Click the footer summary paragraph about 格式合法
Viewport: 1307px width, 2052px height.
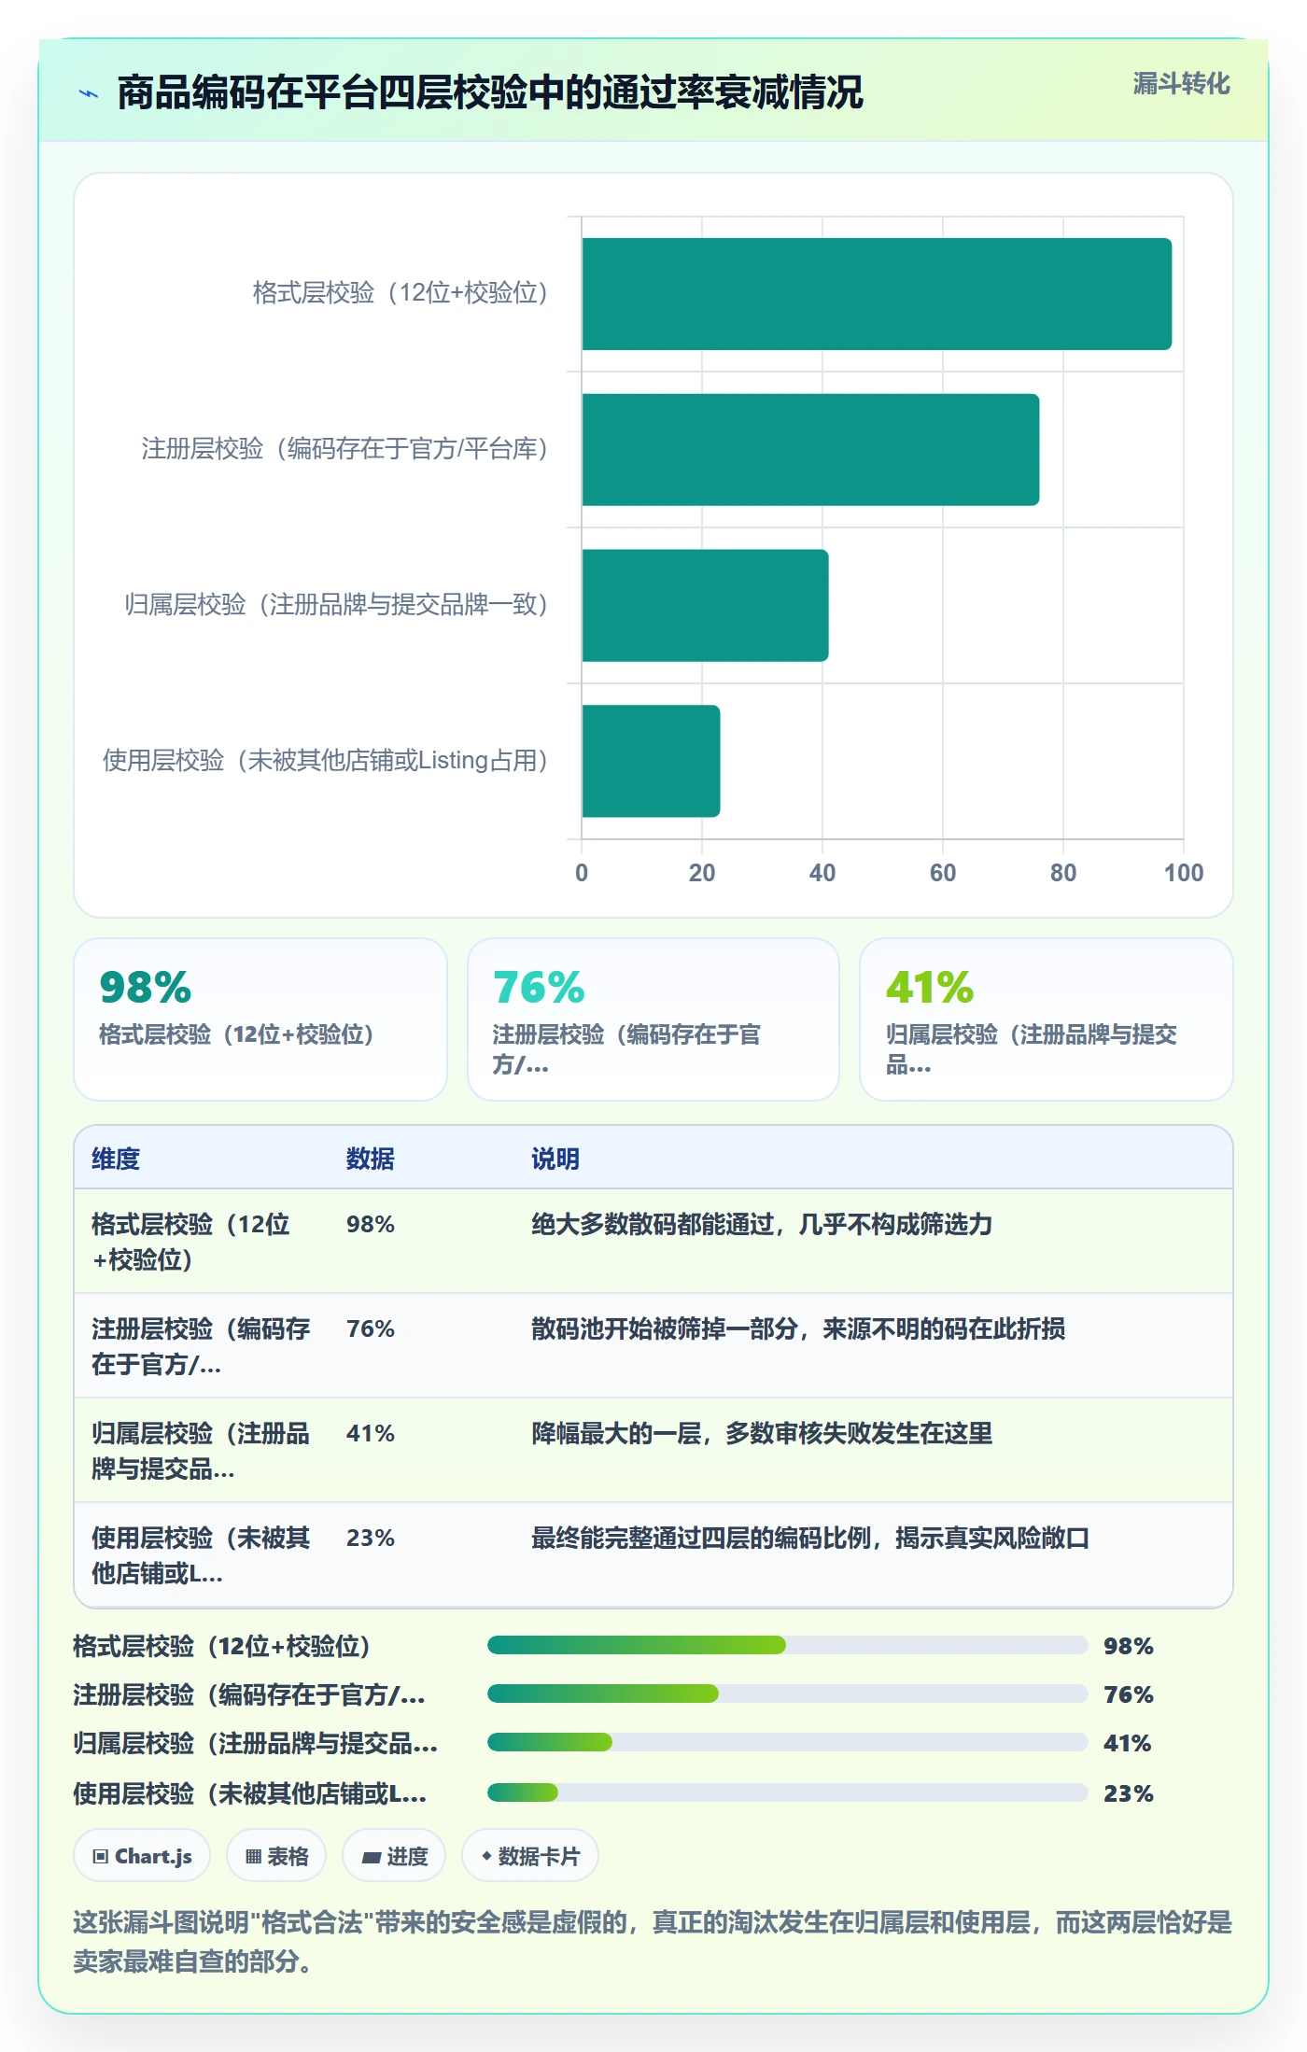pyautogui.click(x=653, y=1942)
